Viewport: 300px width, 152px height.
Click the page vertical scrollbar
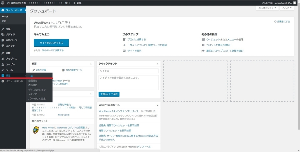299,67
